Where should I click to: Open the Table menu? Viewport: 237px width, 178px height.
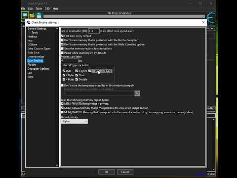pyautogui.click(x=39, y=9)
